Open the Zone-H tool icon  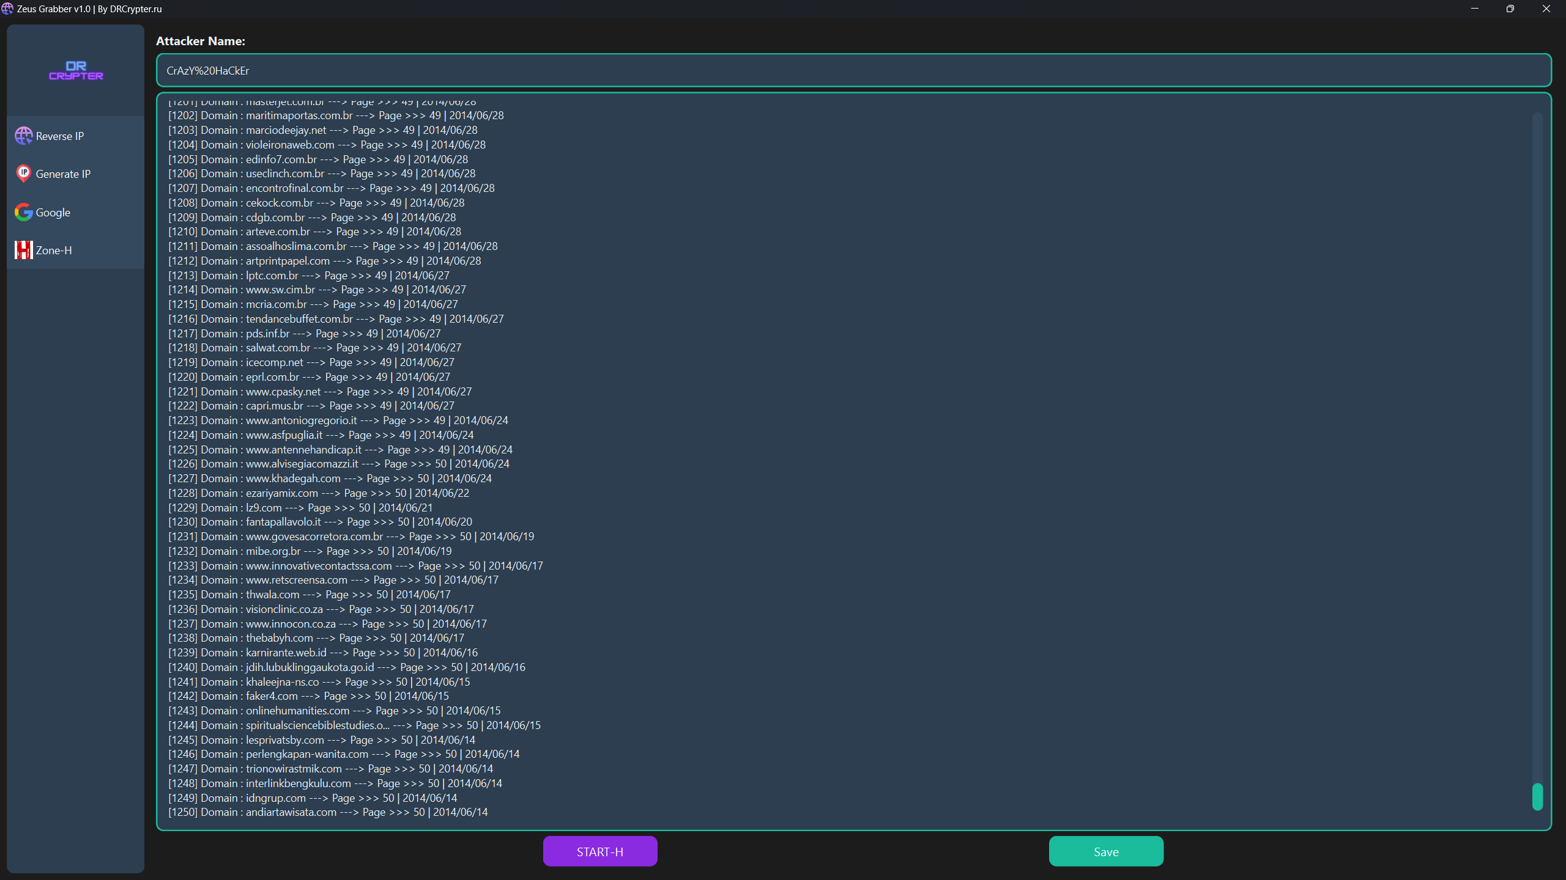(23, 250)
